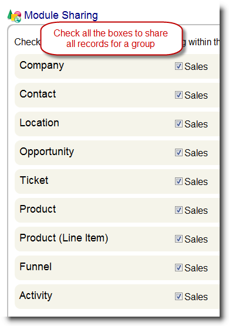
Task: Click the Company module label
Action: [42, 66]
